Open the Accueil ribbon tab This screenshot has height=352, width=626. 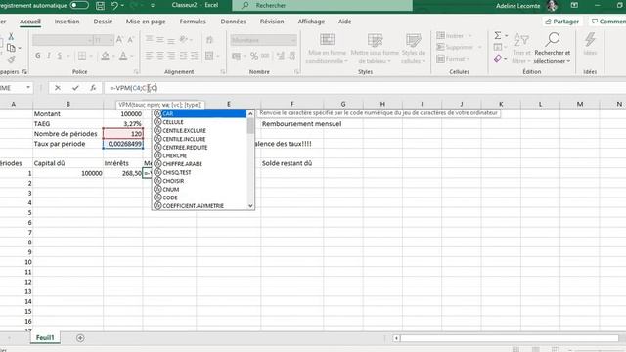30,22
